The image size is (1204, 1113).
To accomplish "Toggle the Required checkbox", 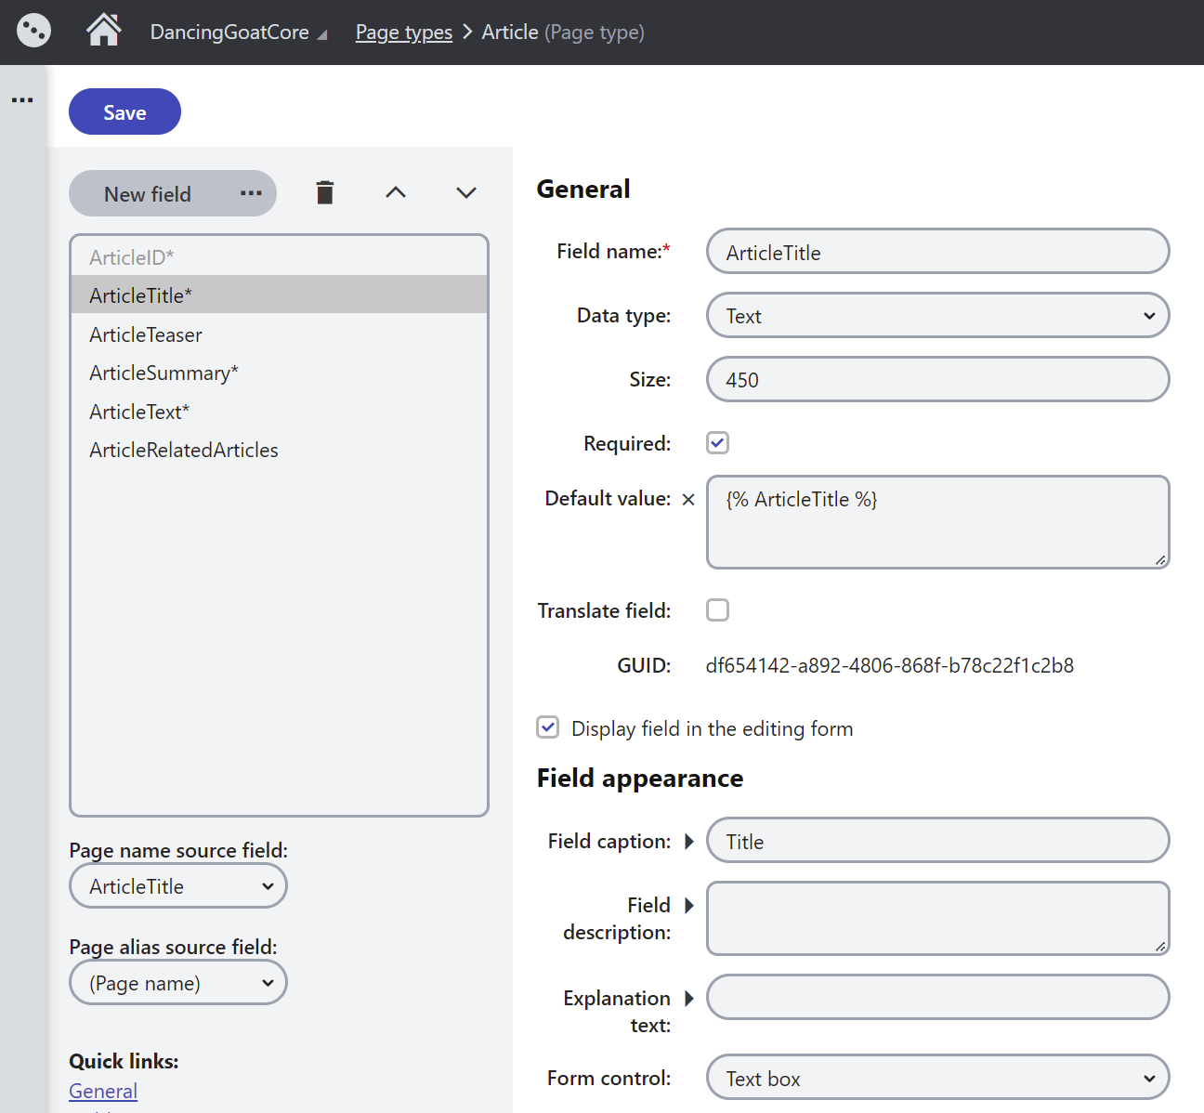I will [x=718, y=443].
